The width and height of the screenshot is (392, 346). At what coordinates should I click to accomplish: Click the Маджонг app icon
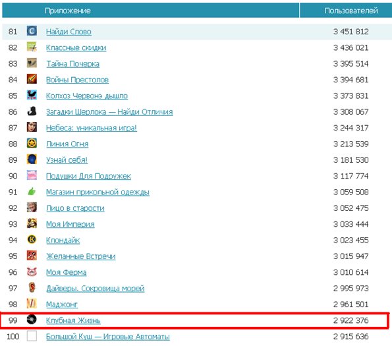32,304
